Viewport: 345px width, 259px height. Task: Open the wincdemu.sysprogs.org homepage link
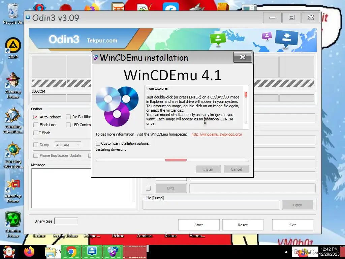(x=217, y=134)
